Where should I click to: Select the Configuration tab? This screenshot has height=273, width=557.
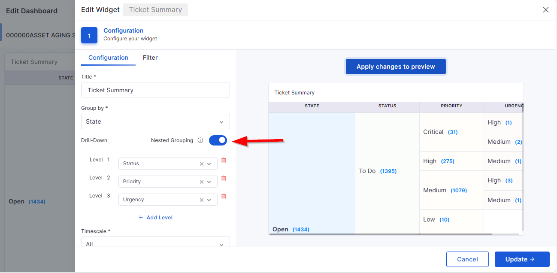108,58
